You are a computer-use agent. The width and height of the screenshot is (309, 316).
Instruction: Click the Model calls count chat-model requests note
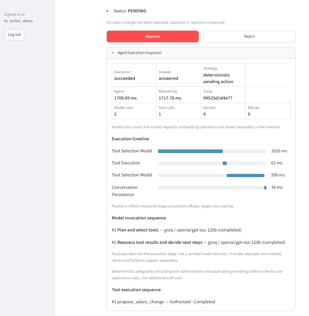(196, 127)
